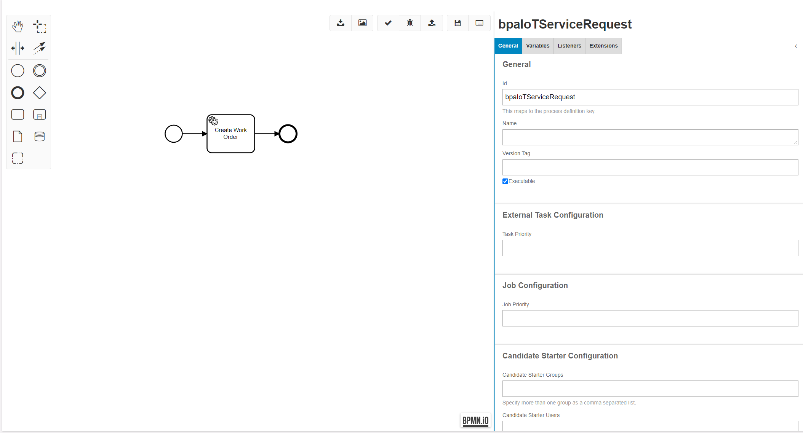The height and width of the screenshot is (433, 803).
Task: Activate the hand tool
Action: click(18, 27)
